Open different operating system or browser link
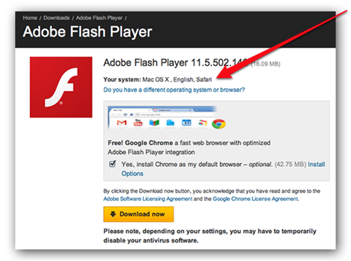 coord(174,90)
